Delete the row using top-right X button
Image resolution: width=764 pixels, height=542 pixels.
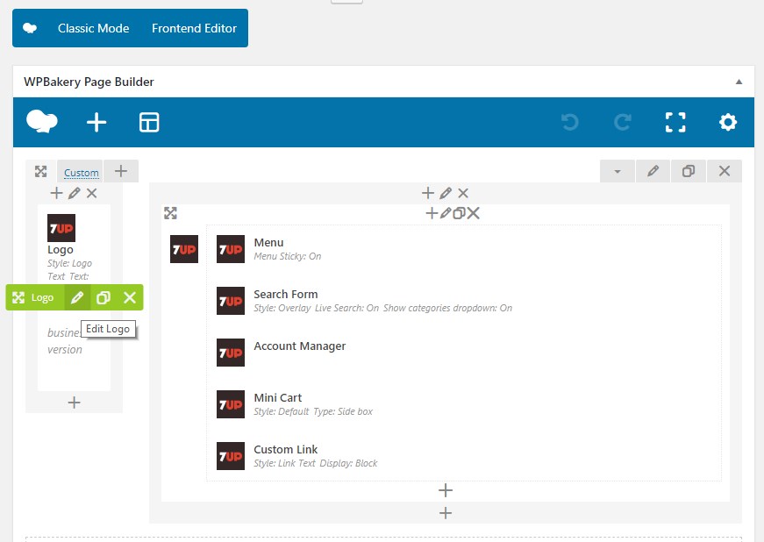[x=725, y=172]
